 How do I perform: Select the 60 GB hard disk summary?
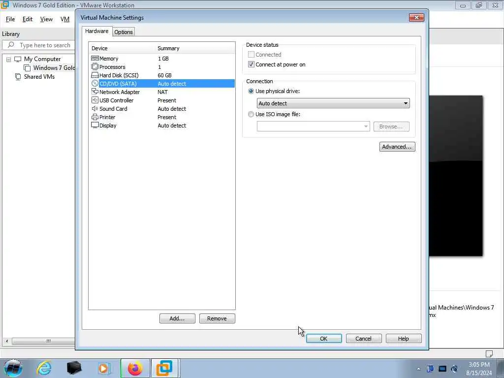tap(164, 75)
